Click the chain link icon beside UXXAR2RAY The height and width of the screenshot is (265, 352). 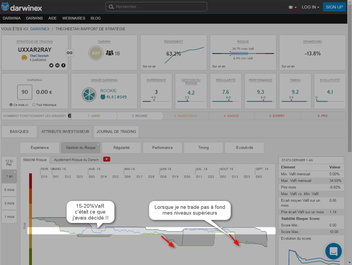70,53
